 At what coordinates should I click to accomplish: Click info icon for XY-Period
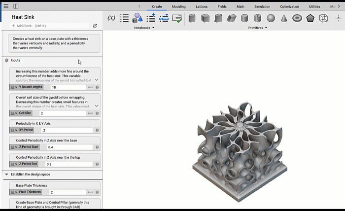point(97,130)
